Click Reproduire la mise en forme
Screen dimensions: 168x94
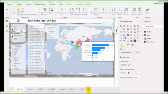pyautogui.click(x=28, y=15)
